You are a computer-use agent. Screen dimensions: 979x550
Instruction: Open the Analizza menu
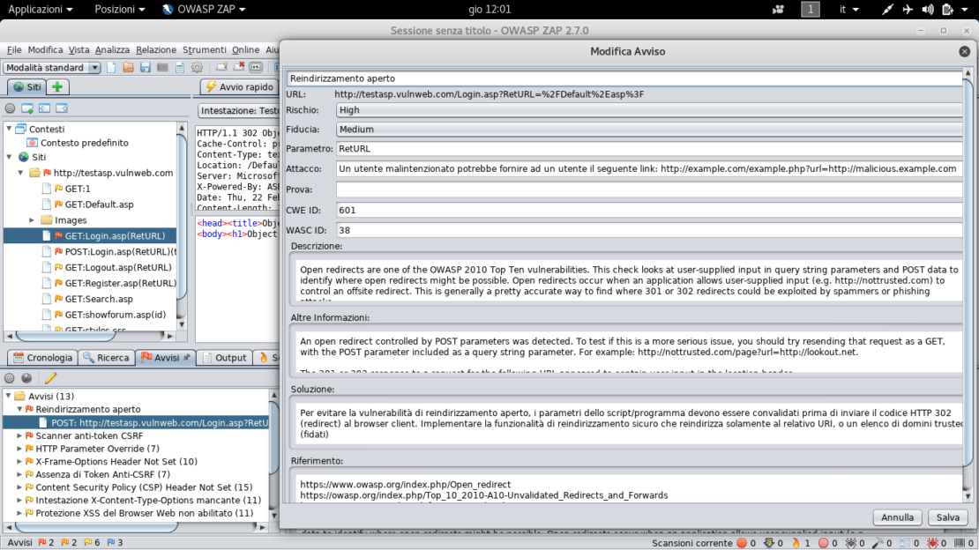coord(112,50)
